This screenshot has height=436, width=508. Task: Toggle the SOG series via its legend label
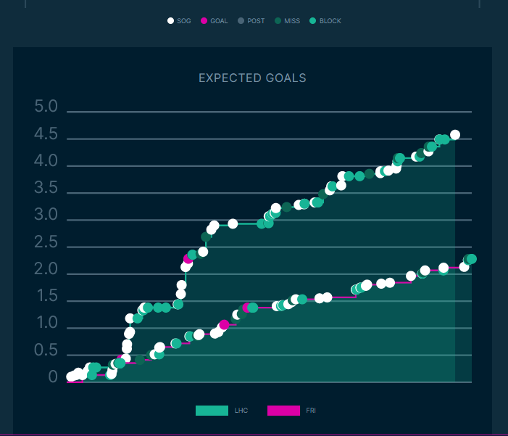(x=184, y=21)
